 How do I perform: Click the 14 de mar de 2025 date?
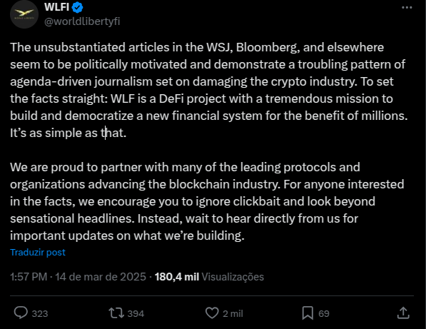click(101, 277)
